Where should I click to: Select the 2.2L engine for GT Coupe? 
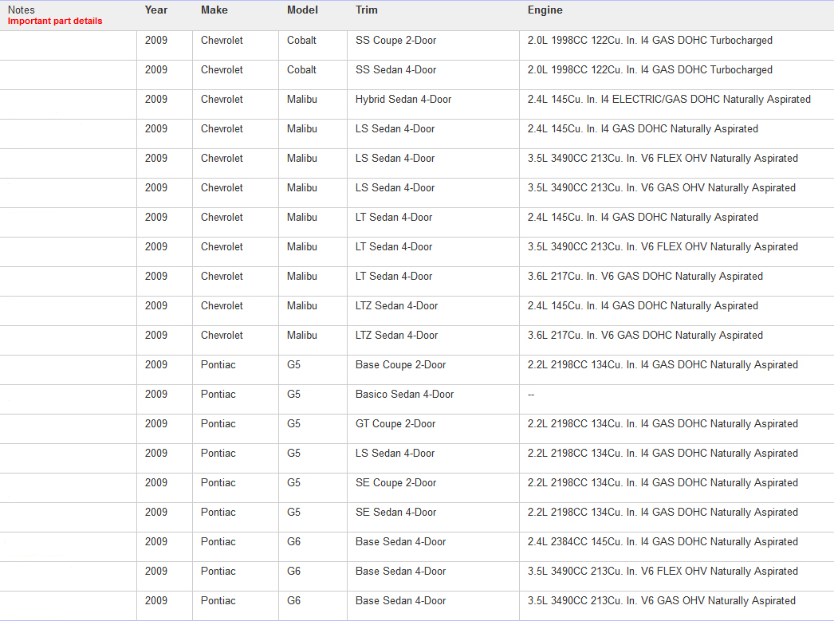[663, 424]
